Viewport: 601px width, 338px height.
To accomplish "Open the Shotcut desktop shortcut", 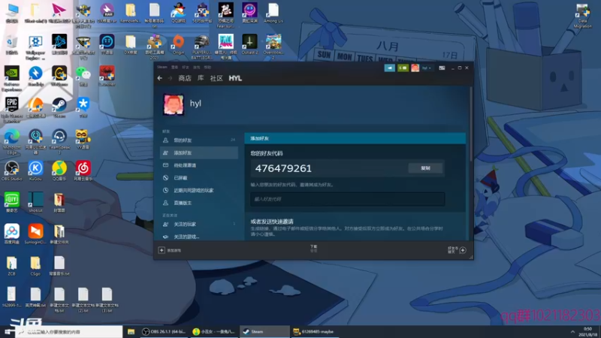I will click(x=35, y=203).
